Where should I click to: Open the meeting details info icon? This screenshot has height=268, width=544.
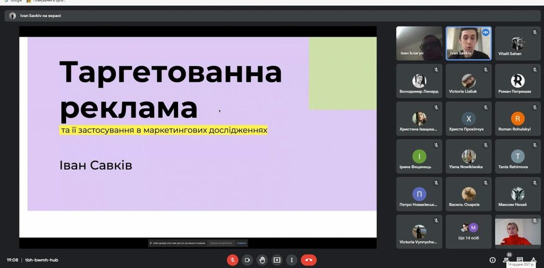tap(492, 260)
